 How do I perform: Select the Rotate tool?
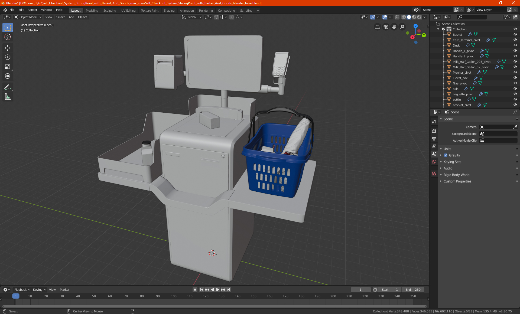tap(8, 57)
